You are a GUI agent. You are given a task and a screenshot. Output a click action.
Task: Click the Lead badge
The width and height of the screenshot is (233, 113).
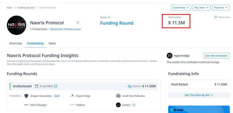pos(57,96)
